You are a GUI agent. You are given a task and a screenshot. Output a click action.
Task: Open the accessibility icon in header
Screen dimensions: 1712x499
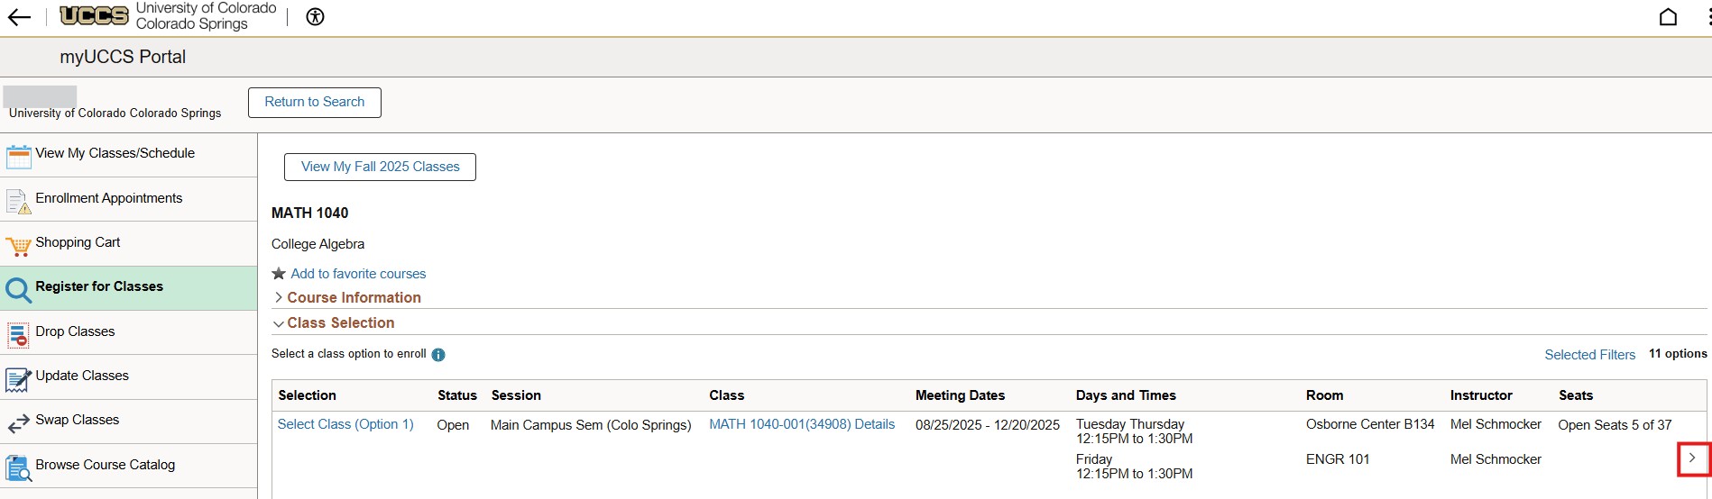[315, 17]
